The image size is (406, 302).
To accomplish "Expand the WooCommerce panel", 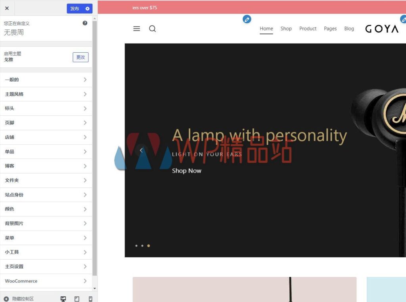I will pyautogui.click(x=46, y=281).
